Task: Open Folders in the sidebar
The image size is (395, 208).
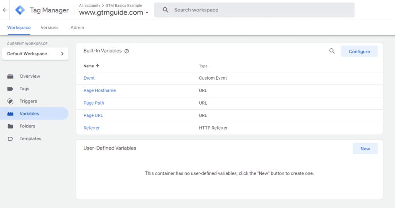Action: pyautogui.click(x=27, y=126)
